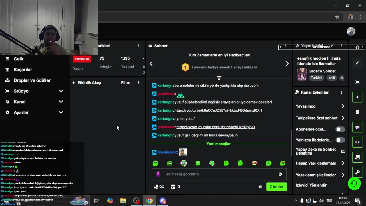The width and height of the screenshot is (366, 206).
Task: Open Başarılar in sidebar
Action: [23, 70]
